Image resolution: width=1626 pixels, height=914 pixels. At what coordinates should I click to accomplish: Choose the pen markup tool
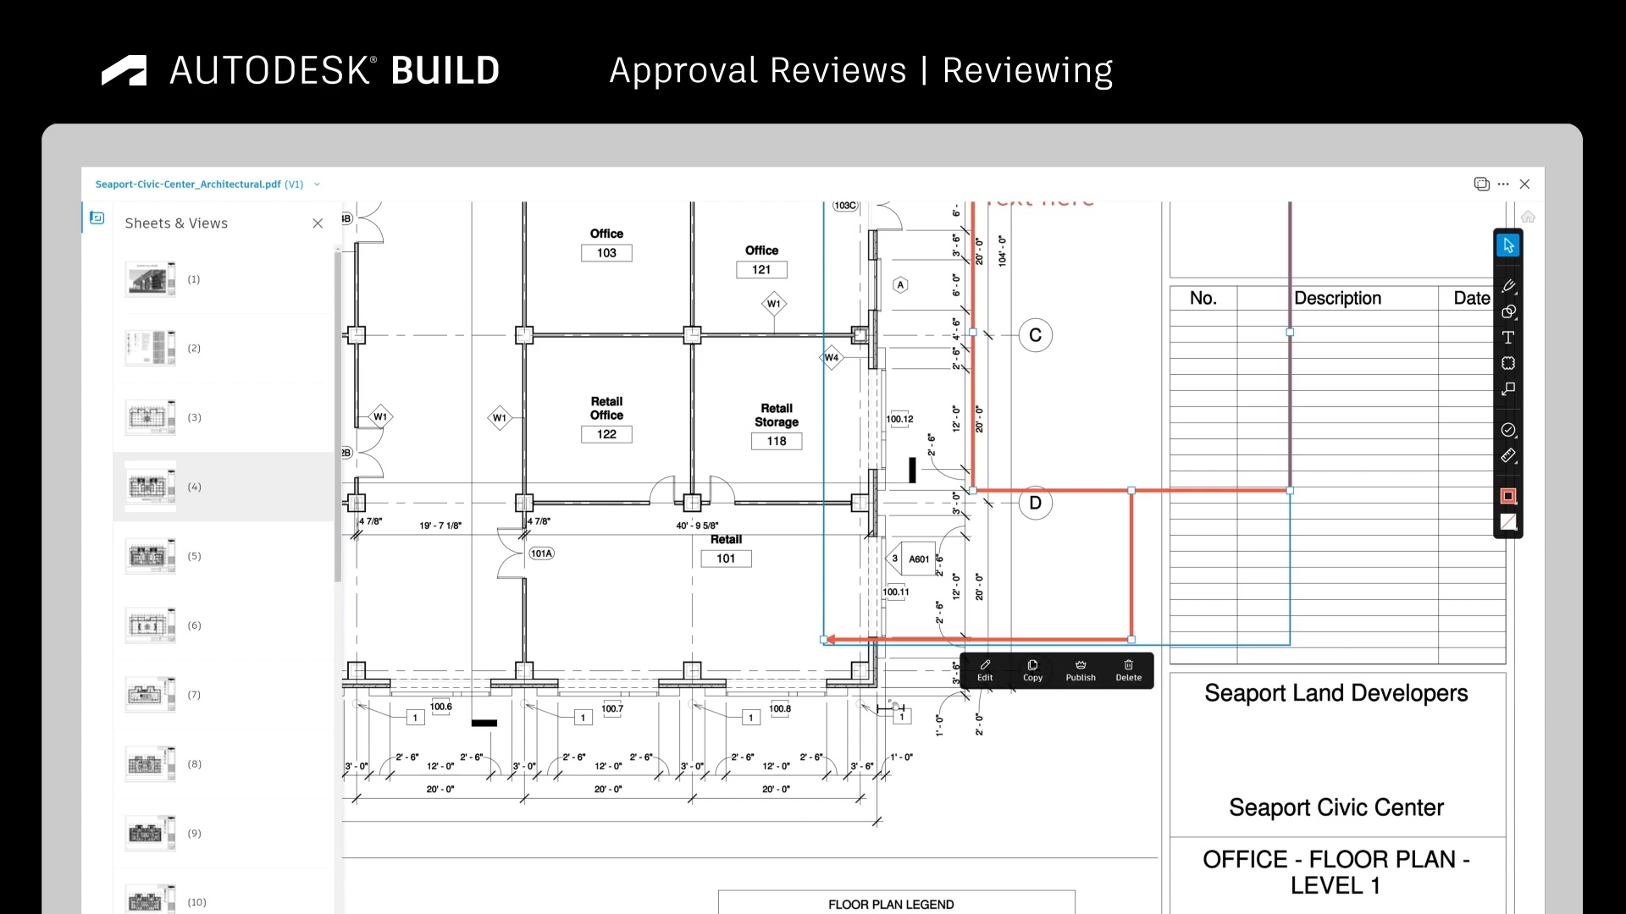tap(1508, 286)
